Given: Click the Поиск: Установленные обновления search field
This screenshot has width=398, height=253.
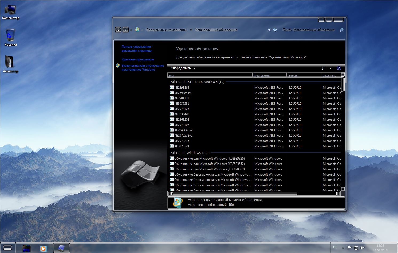Looking at the screenshot, I should tap(309, 30).
